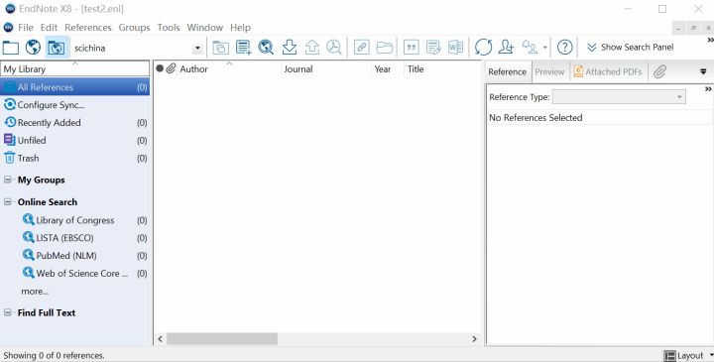Select Configure Sync... item
The width and height of the screenshot is (714, 362).
(x=75, y=105)
